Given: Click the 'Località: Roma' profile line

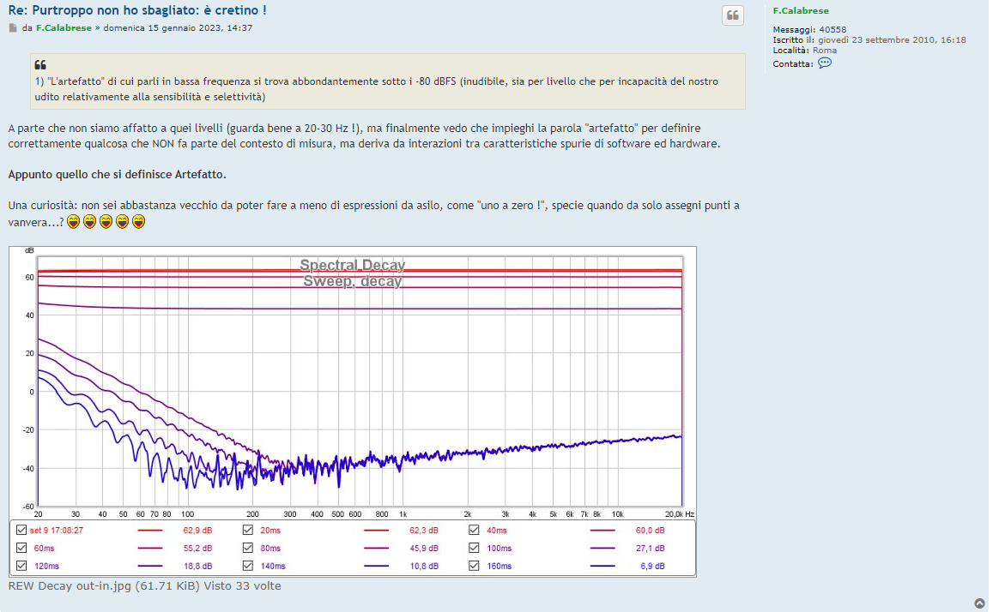Looking at the screenshot, I should click(x=804, y=51).
